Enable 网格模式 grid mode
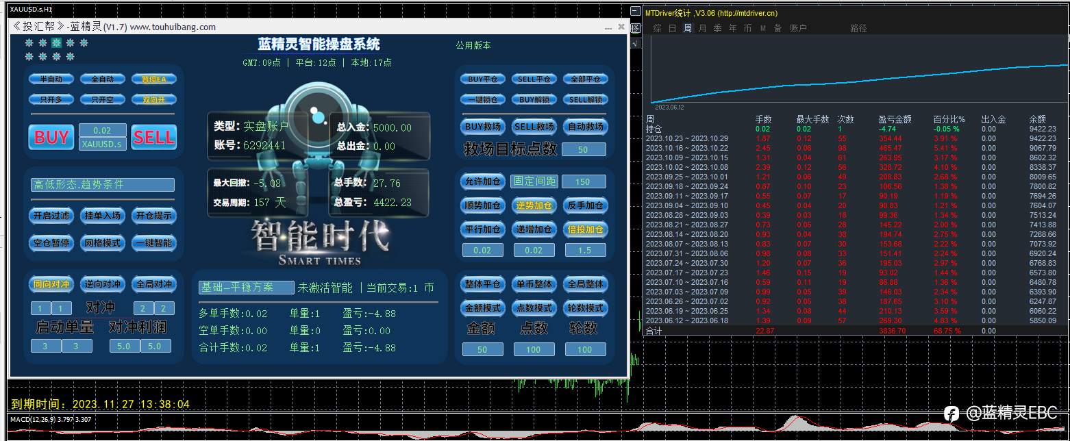The image size is (1070, 441). pyautogui.click(x=103, y=243)
